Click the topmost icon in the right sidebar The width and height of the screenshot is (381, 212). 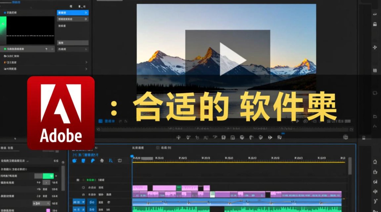(375, 14)
